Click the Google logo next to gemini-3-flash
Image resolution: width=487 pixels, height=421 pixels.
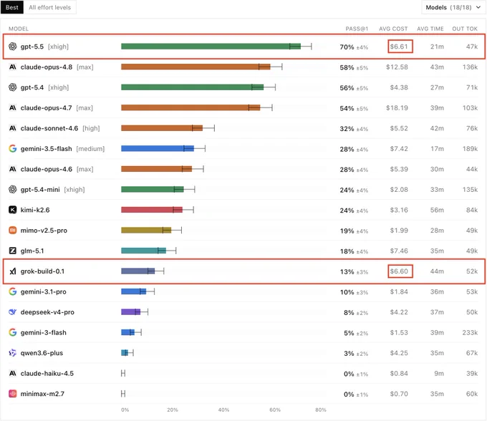coord(12,332)
